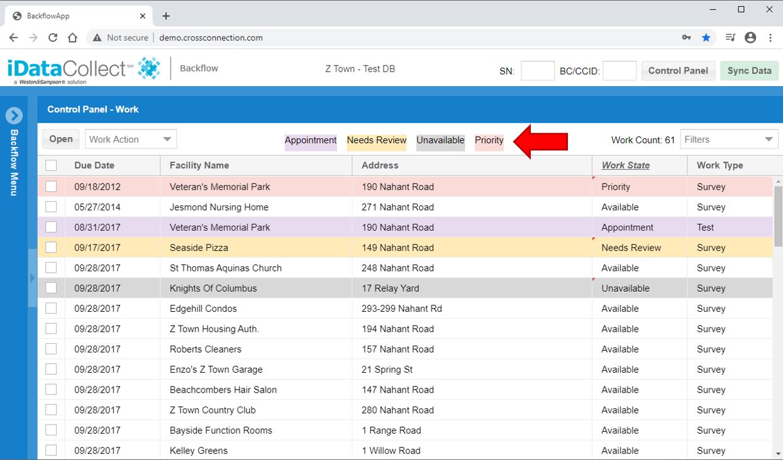The image size is (783, 460).
Task: Click the Control Panel button
Action: [x=678, y=70]
